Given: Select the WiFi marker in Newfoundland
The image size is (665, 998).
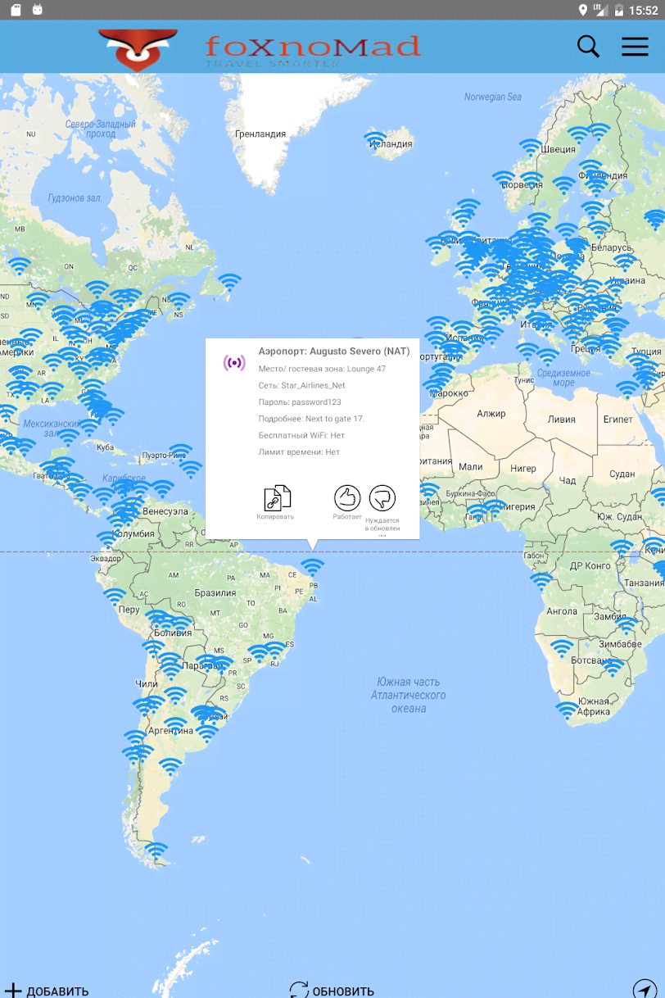Looking at the screenshot, I should coord(229,282).
